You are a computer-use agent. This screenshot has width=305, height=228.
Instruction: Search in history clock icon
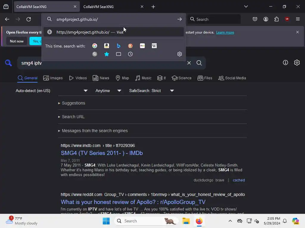pyautogui.click(x=130, y=54)
